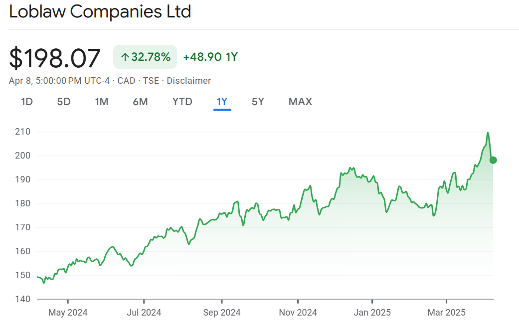This screenshot has height=332, width=519.
Task: Click the Nov 2024 axis label
Action: pos(298,313)
